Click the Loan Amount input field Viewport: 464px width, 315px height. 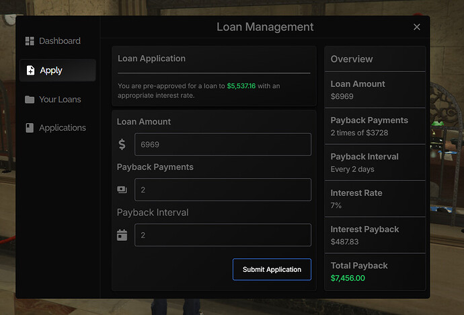click(x=223, y=145)
